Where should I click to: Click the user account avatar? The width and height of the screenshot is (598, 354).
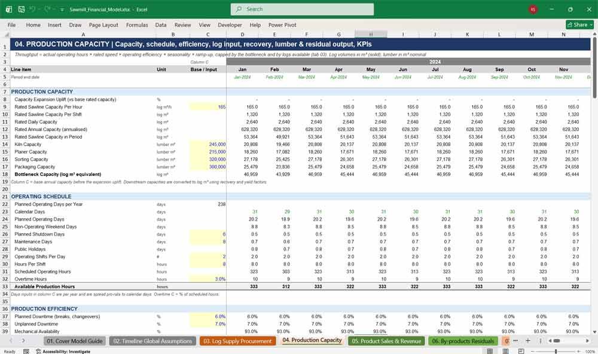point(533,9)
